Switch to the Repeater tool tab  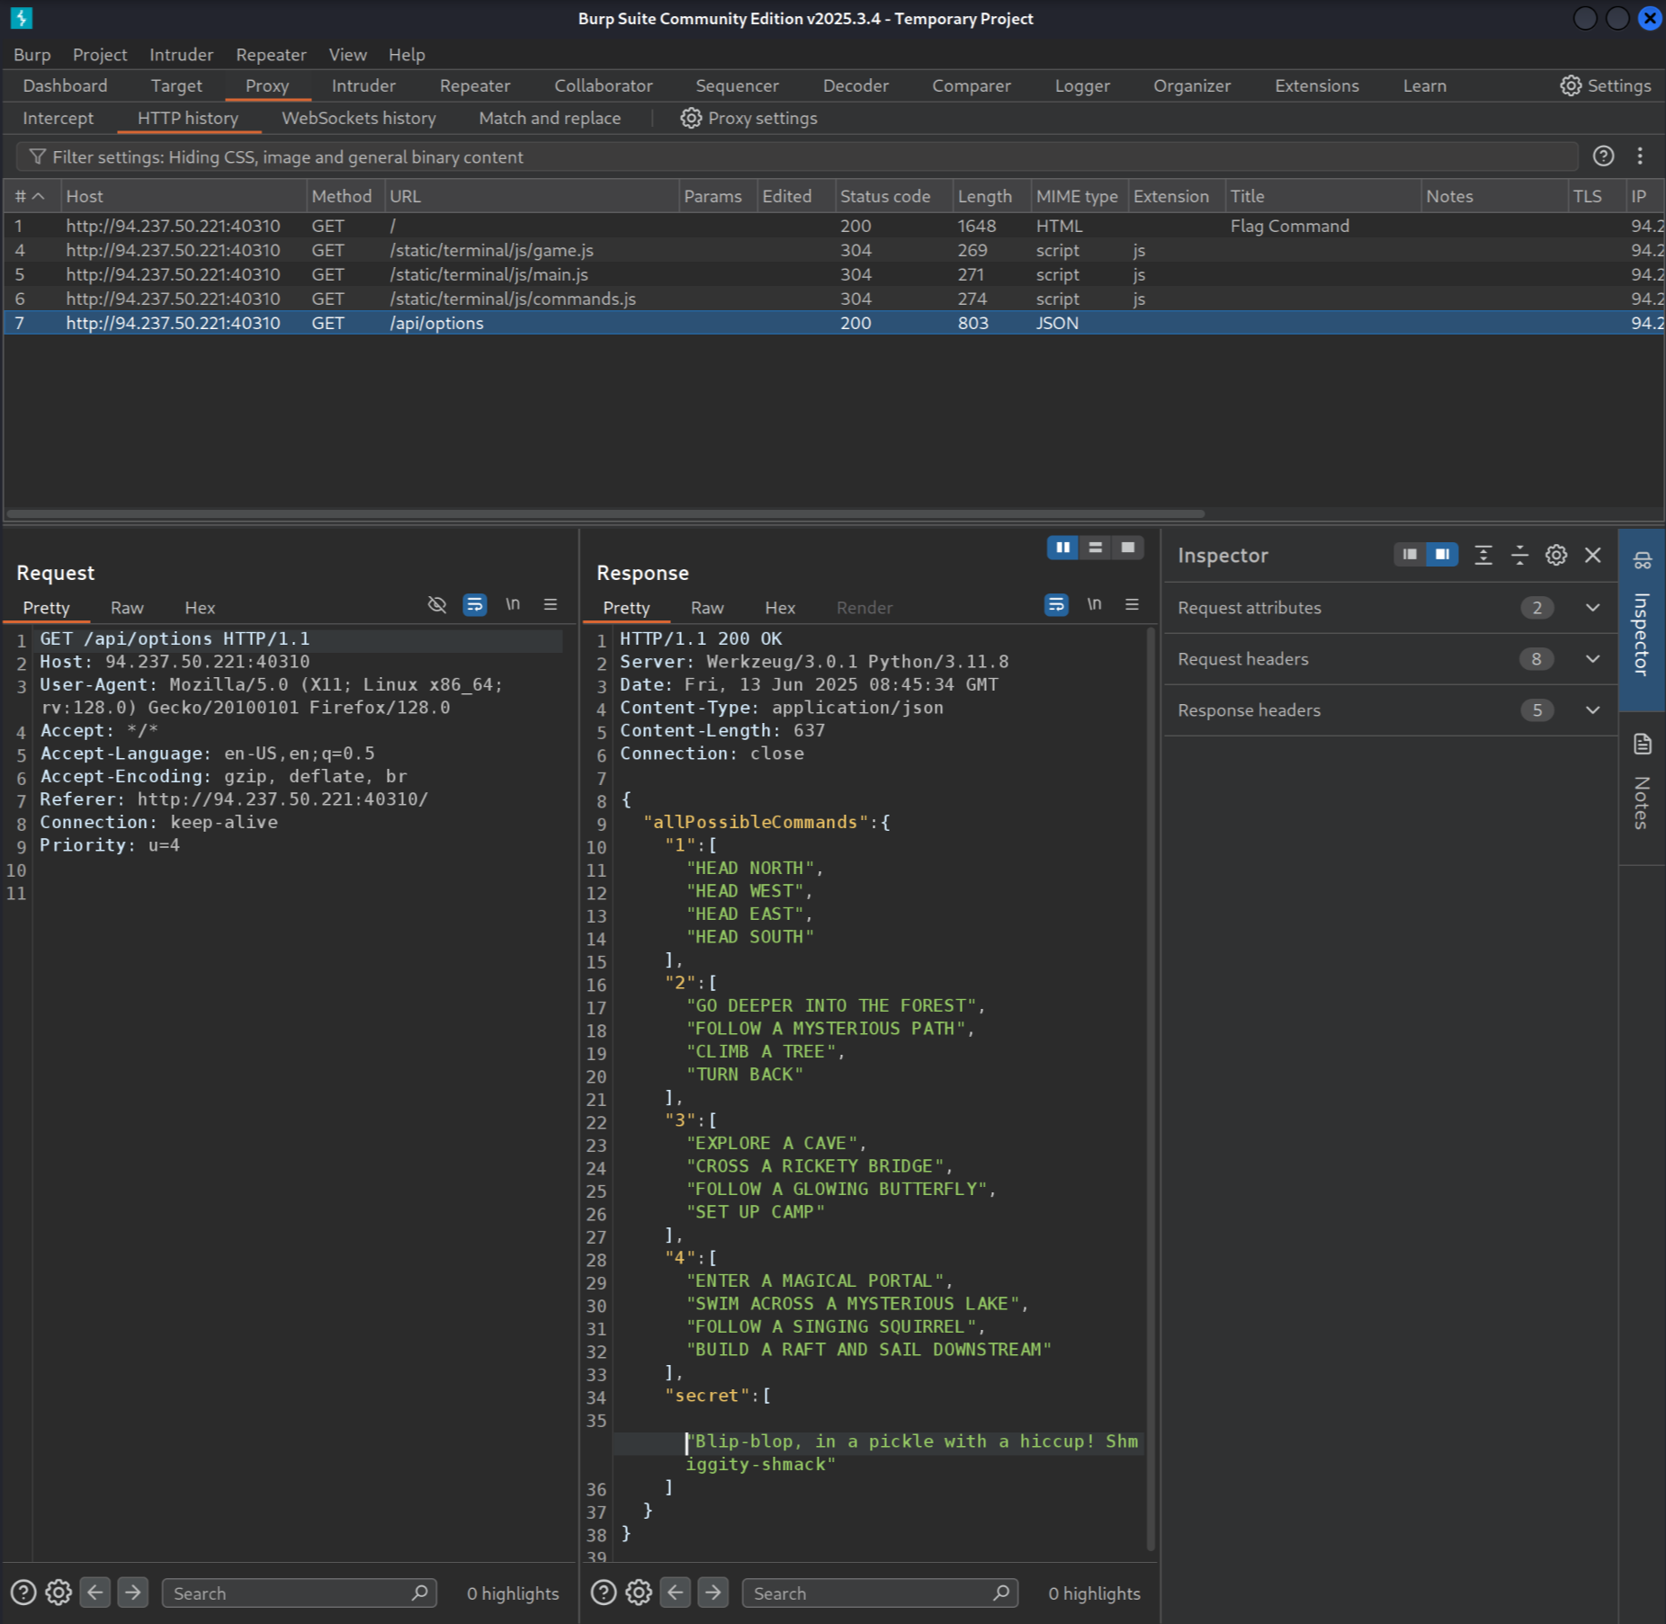pyautogui.click(x=475, y=85)
